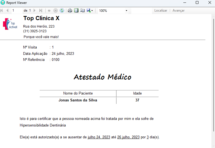
Task: Go to next page arrow
Action: 35,10
